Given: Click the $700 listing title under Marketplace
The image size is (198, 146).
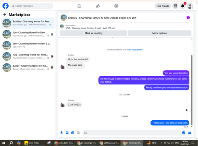Looking at the screenshot, I should pyautogui.click(x=90, y=28).
